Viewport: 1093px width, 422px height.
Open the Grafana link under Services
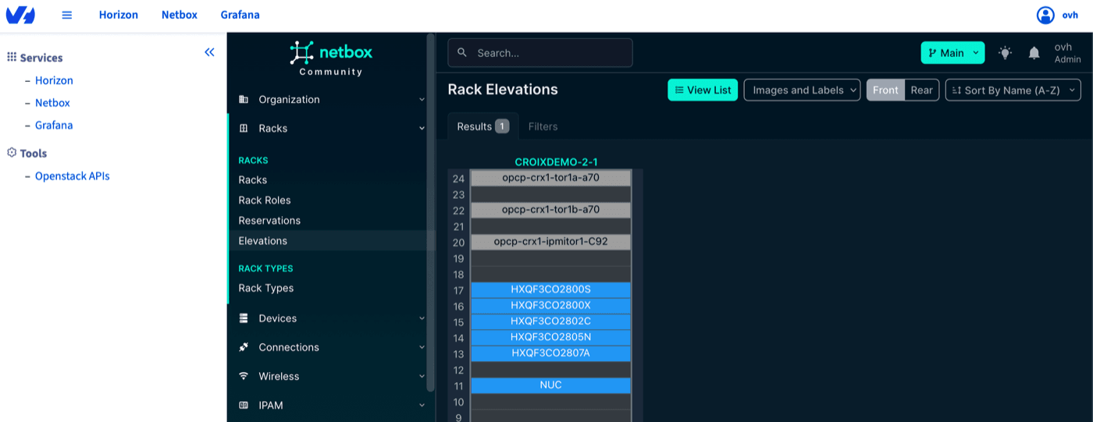point(54,125)
